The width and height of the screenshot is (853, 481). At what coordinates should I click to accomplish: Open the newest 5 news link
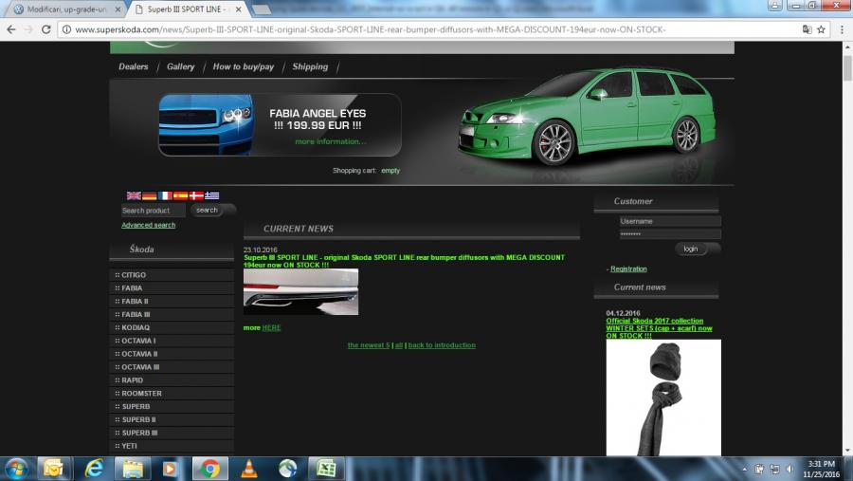(x=369, y=344)
